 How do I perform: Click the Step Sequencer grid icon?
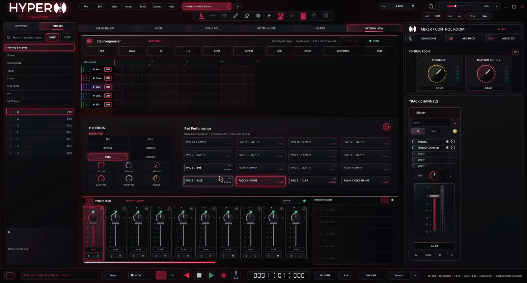pyautogui.click(x=89, y=41)
